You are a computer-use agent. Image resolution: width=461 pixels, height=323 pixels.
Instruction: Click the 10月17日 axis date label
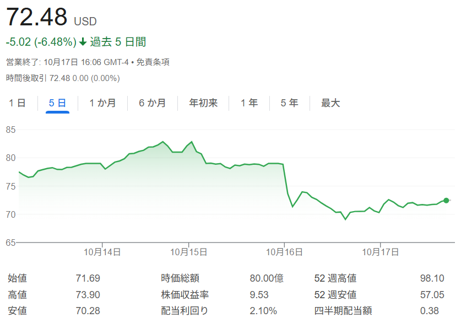(x=381, y=252)
